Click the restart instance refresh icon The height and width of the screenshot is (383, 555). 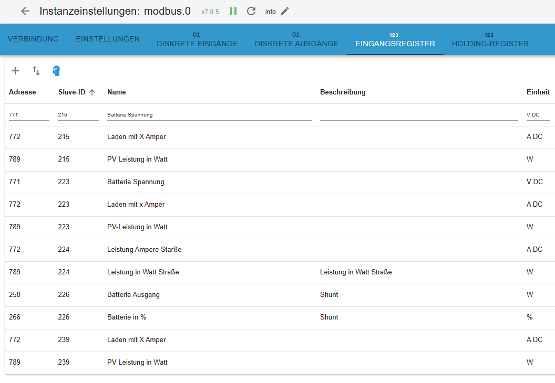[x=251, y=11]
